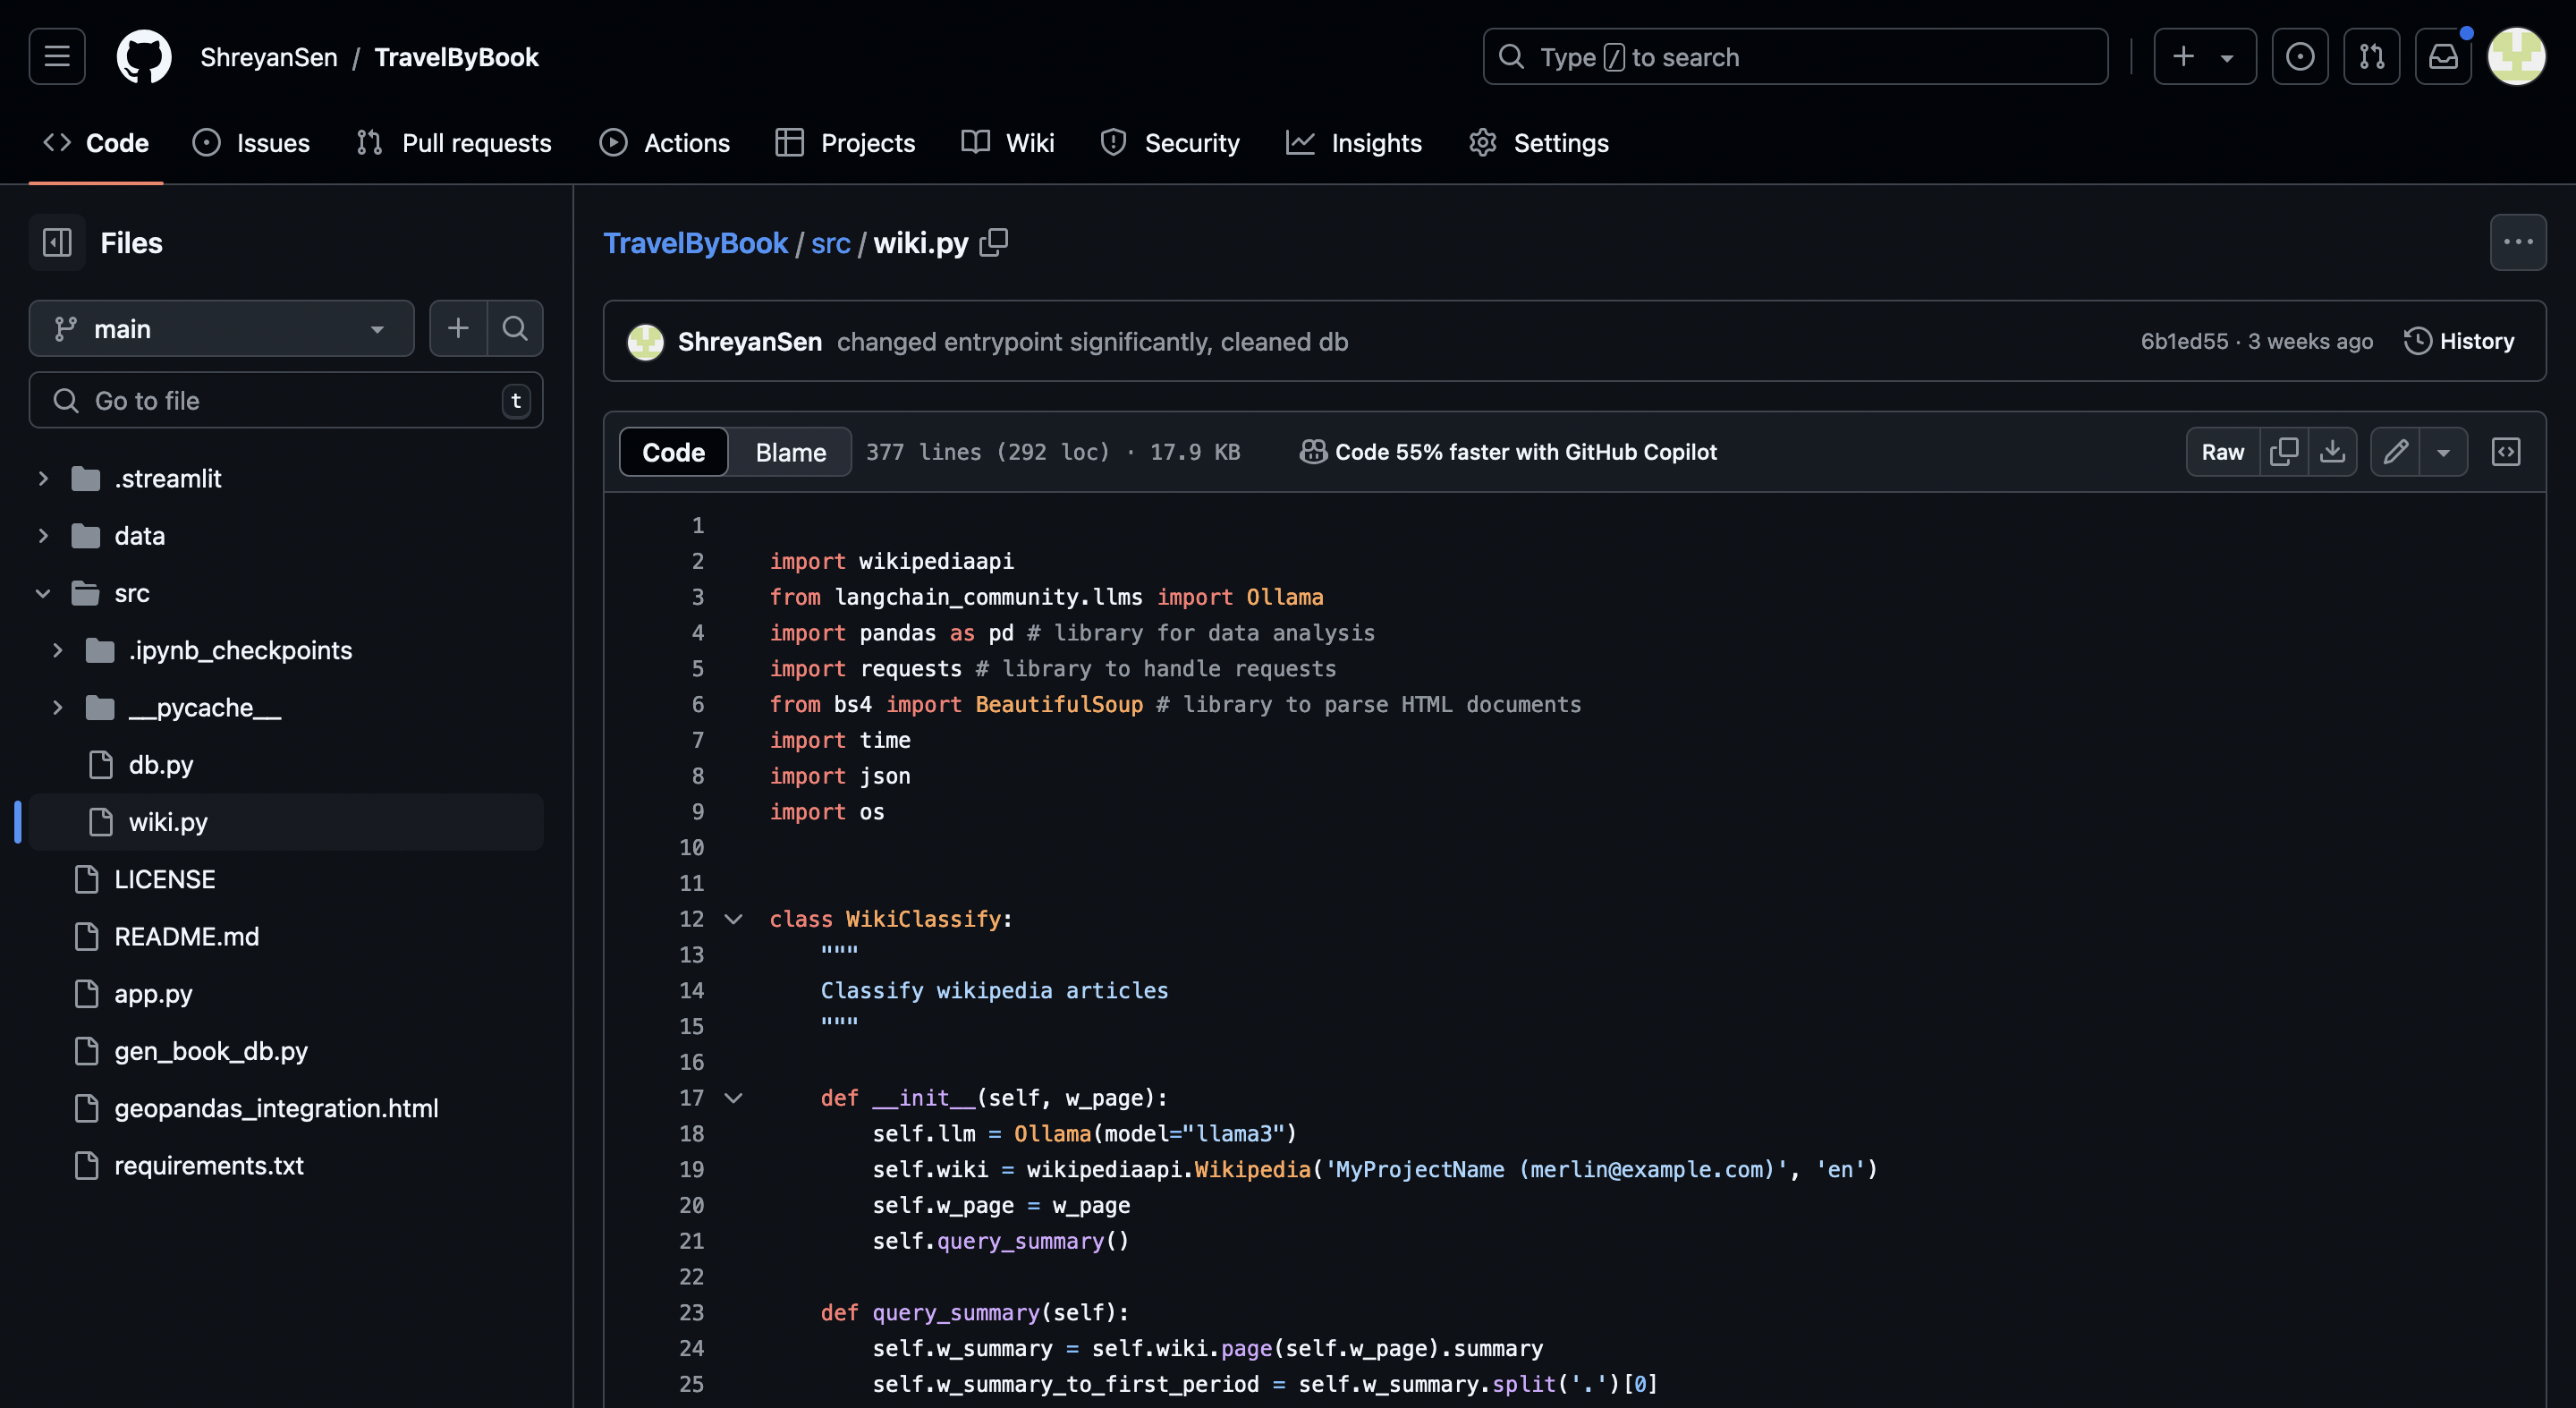The image size is (2576, 1408).
Task: Collapse the src folder
Action: point(43,593)
